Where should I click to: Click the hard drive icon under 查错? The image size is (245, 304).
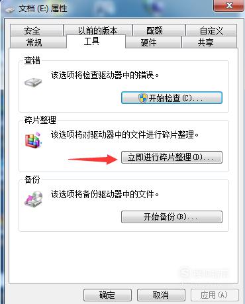(33, 83)
